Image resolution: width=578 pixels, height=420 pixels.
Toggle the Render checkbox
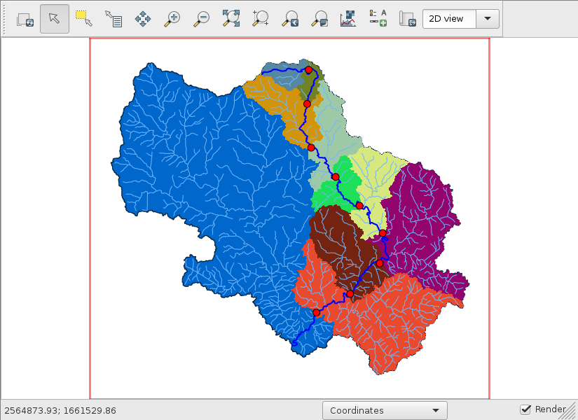tap(525, 409)
